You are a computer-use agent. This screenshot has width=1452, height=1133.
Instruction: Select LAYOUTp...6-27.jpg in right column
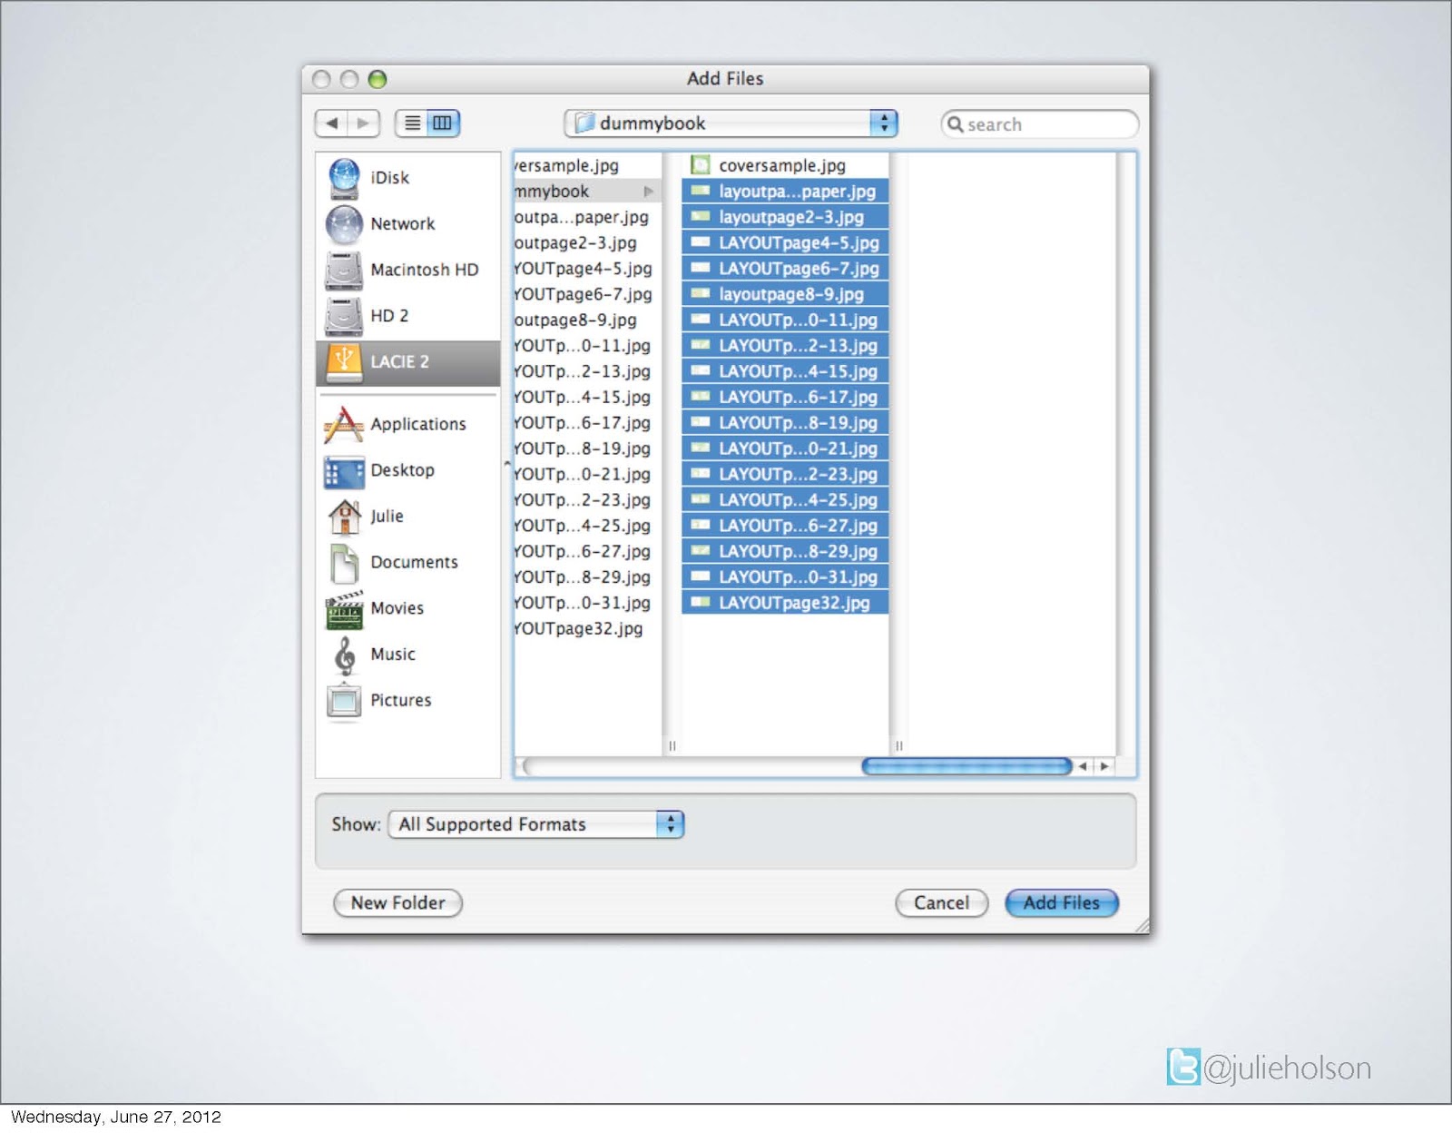point(785,526)
